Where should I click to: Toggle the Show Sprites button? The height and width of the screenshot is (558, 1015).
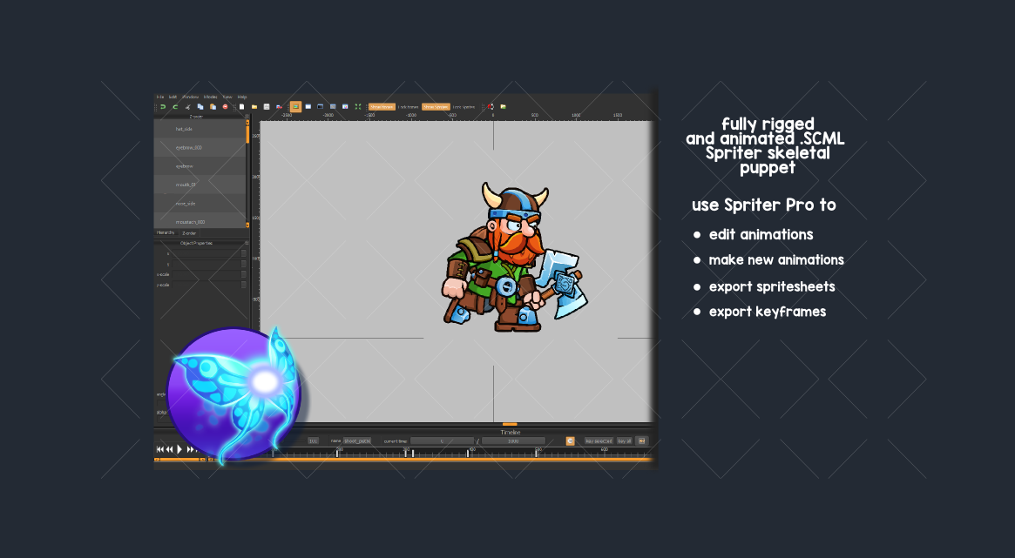436,107
